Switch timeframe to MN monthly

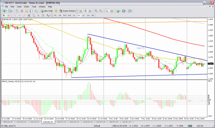tap(93, 15)
